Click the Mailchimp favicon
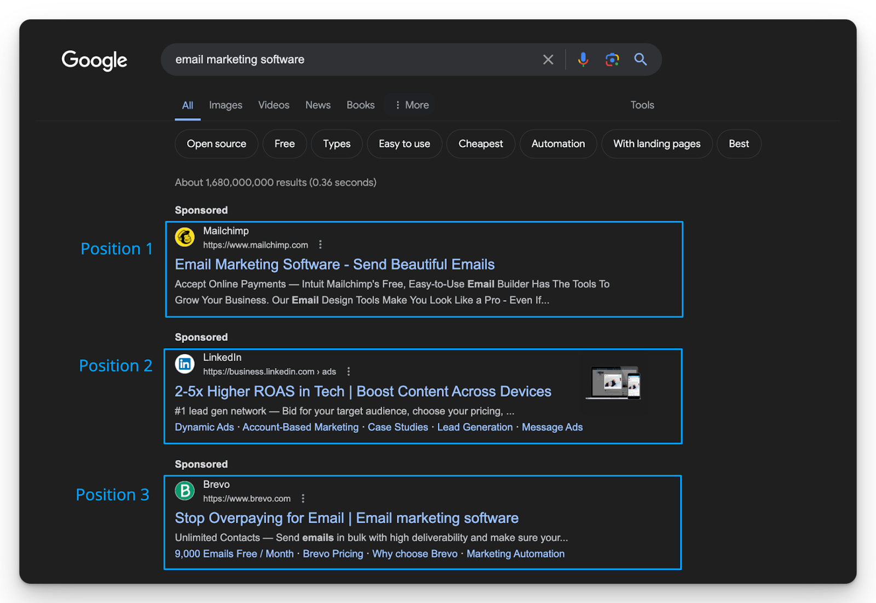 point(185,237)
